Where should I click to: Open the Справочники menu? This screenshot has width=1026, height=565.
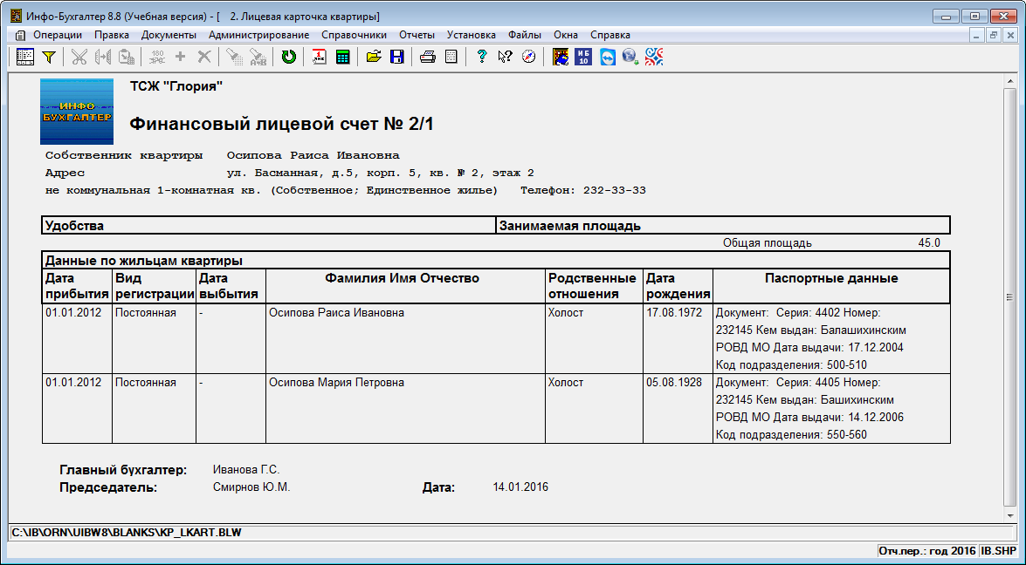tap(354, 35)
